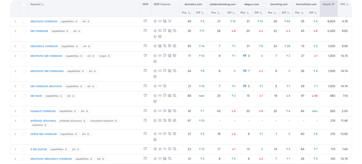Image resolution: width=362 pixels, height=164 pixels.
Task: Expand the lab notebook electronic row
Action: click(x=15, y=86)
